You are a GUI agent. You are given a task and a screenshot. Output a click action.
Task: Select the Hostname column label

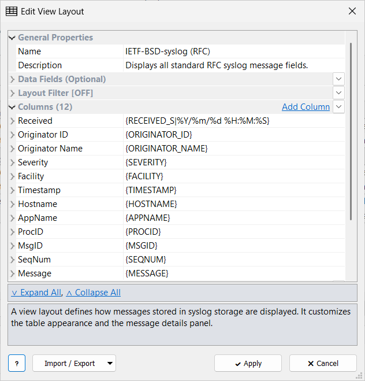pyautogui.click(x=38, y=204)
